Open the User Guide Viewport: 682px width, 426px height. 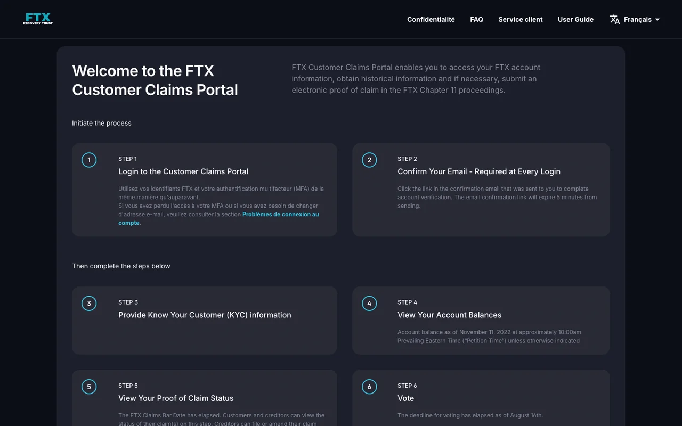575,20
